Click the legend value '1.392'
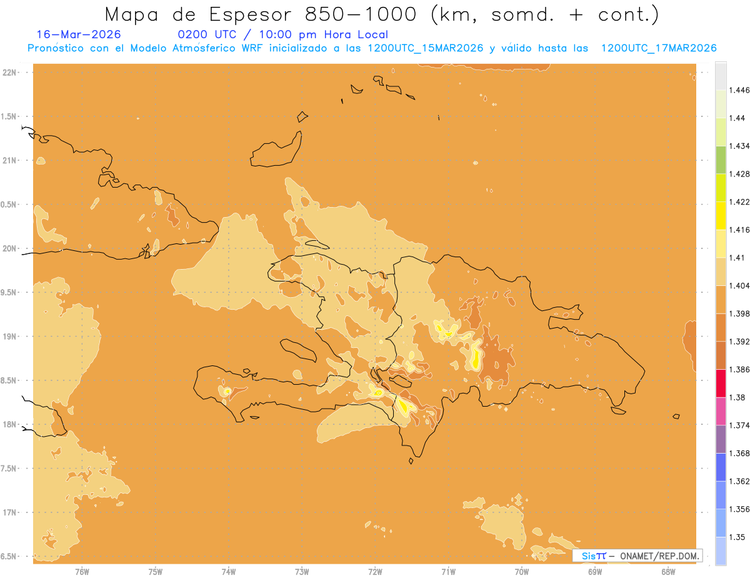 pos(739,342)
